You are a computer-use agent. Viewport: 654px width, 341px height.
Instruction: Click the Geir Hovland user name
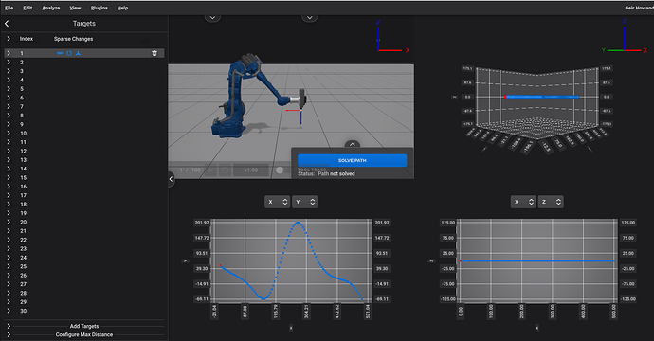(639, 8)
